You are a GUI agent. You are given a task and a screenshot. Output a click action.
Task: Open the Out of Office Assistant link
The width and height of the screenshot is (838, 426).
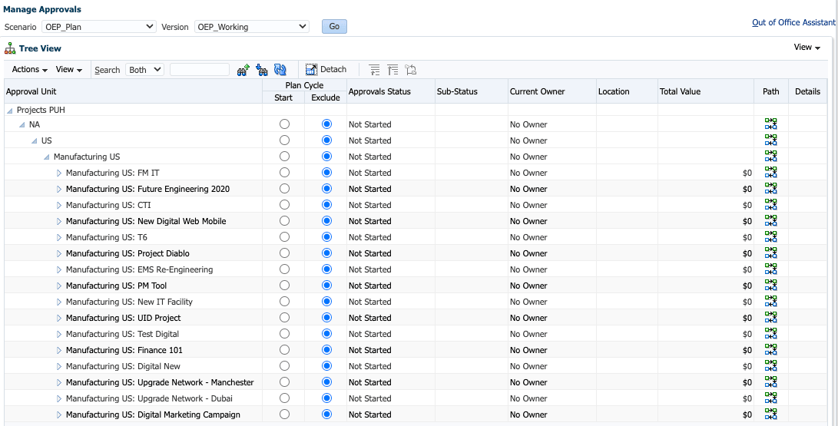[793, 22]
